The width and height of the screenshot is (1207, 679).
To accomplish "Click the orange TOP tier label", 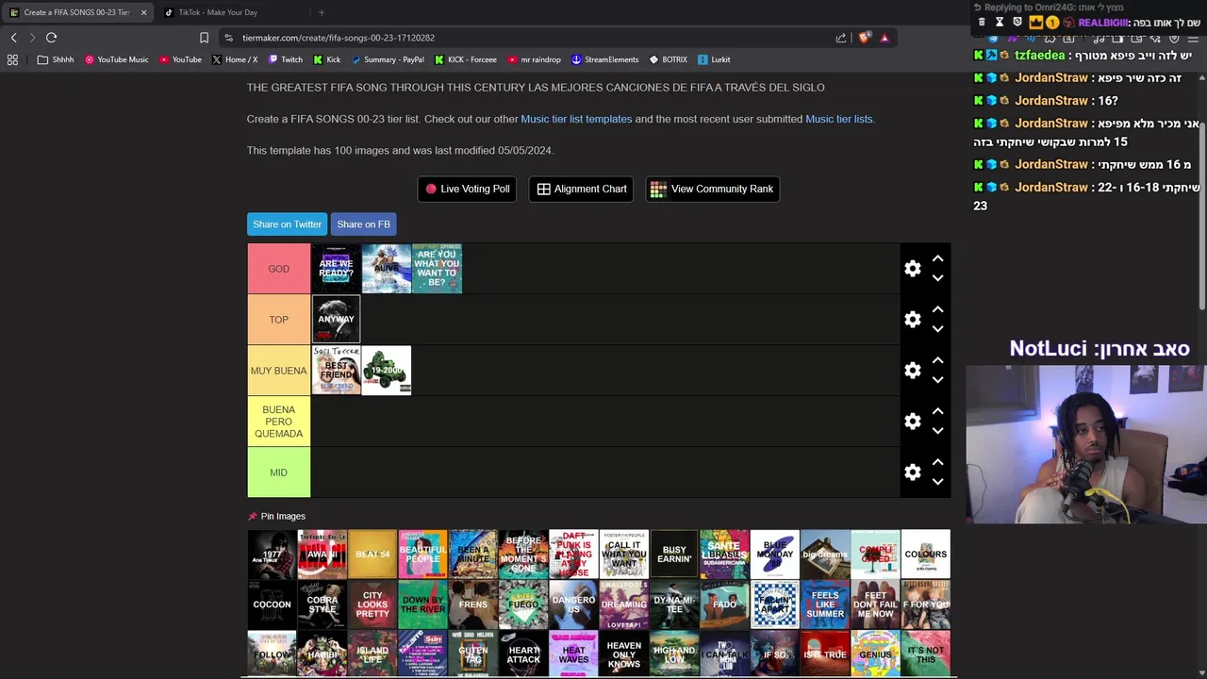I will click(278, 320).
